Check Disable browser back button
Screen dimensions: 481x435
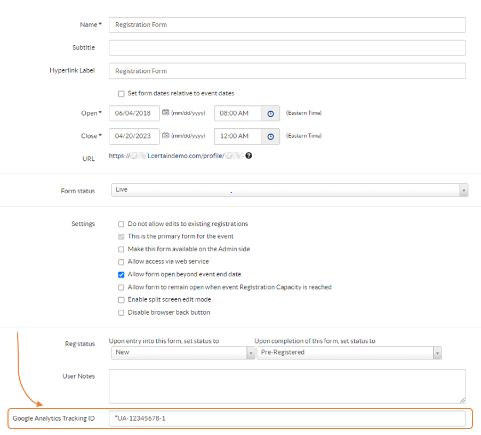click(121, 313)
